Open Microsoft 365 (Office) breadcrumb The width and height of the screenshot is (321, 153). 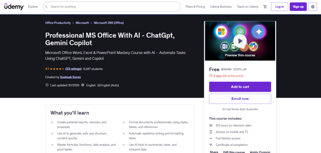pos(109,23)
